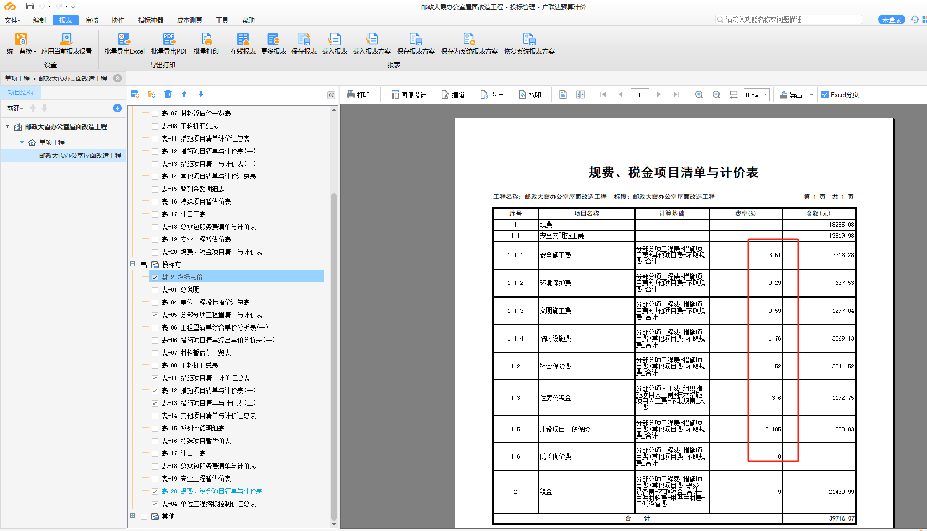The height and width of the screenshot is (531, 927).
Task: Collapse the 投标方 folder
Action: [133, 264]
